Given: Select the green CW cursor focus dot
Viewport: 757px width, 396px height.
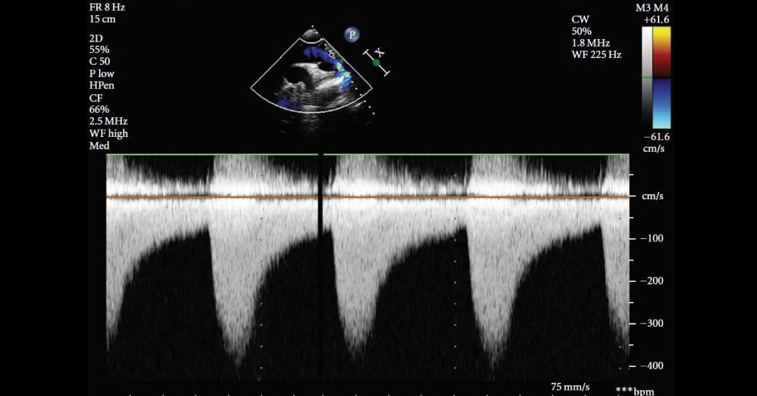Looking at the screenshot, I should click(377, 62).
